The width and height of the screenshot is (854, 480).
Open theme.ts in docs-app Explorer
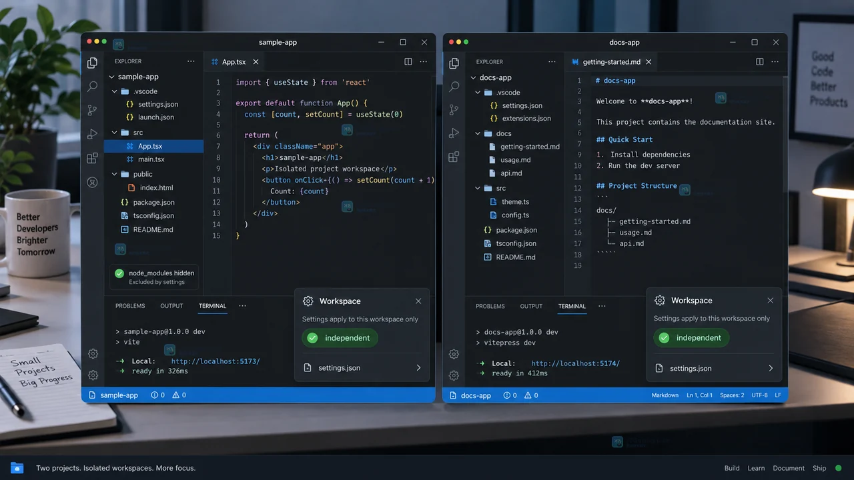[x=514, y=201]
